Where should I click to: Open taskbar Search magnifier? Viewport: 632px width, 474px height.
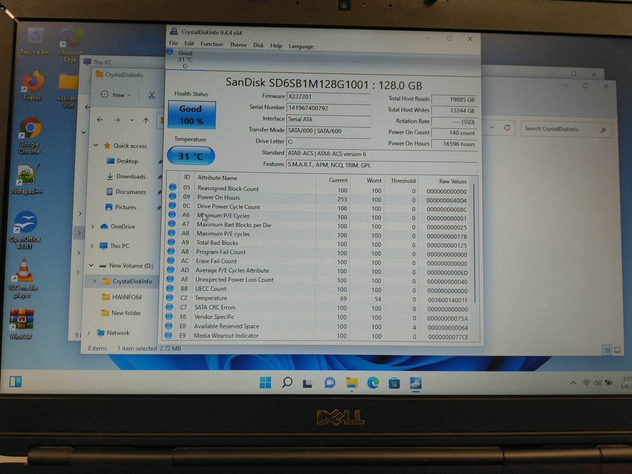coord(287,382)
